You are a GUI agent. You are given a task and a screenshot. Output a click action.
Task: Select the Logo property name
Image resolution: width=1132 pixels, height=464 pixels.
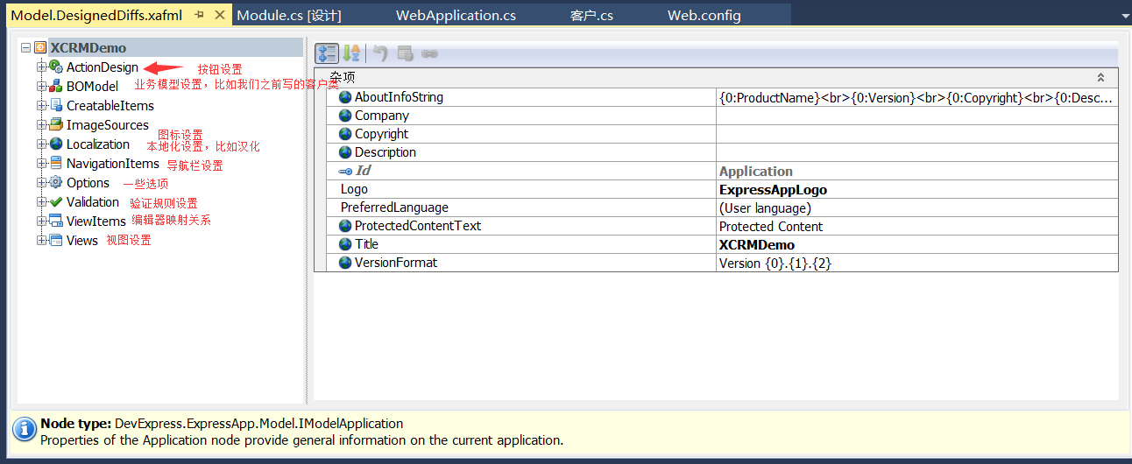click(354, 189)
